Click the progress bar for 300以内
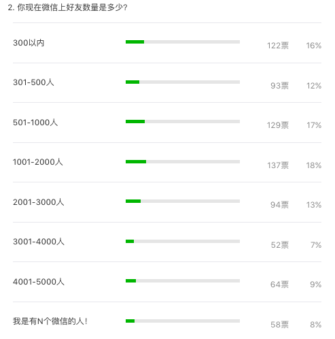The width and height of the screenshot is (335, 339). point(183,42)
